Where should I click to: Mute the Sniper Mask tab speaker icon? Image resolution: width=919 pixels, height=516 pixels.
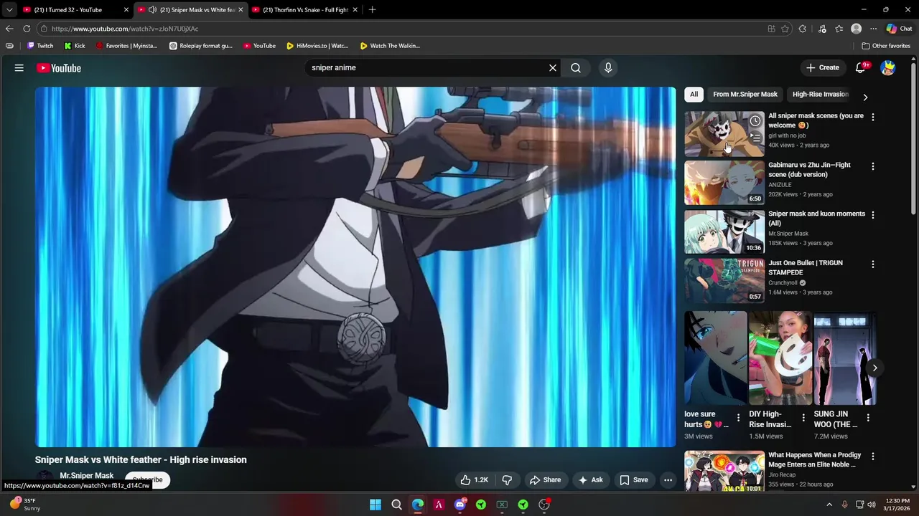152,10
